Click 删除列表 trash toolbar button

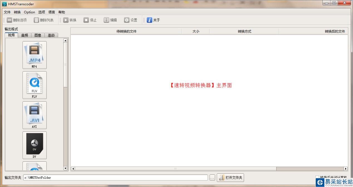(44, 20)
